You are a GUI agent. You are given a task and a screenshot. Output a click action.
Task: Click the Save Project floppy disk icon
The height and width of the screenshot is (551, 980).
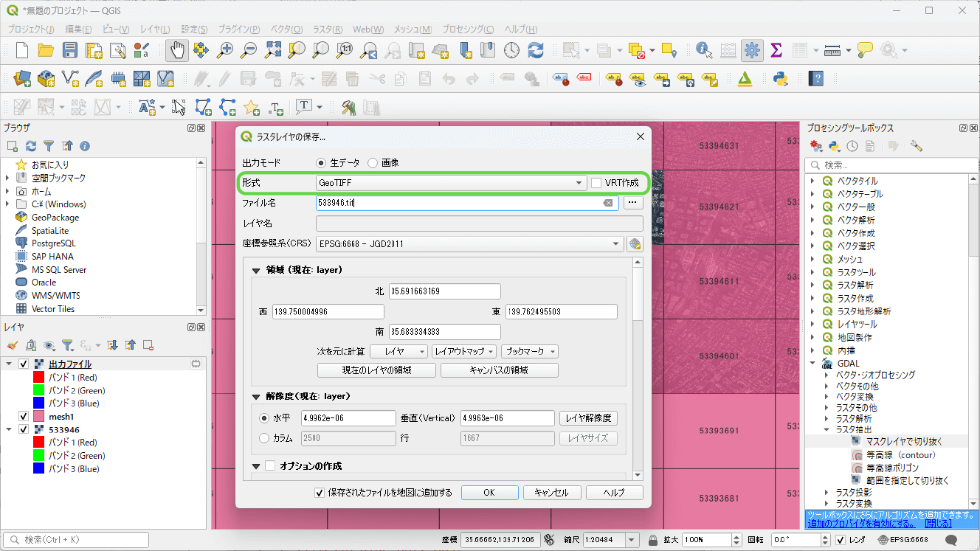[x=70, y=50]
